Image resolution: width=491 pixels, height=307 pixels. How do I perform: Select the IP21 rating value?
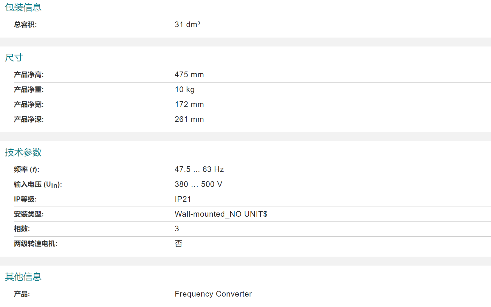[x=183, y=199]
